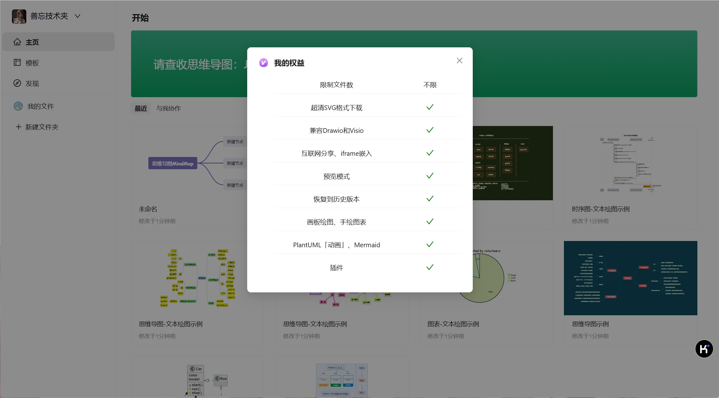Switch to the 与我协作 tab
This screenshot has height=398, width=719.
pyautogui.click(x=169, y=108)
